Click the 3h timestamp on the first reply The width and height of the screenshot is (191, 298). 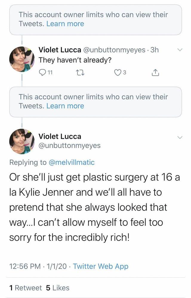155,50
